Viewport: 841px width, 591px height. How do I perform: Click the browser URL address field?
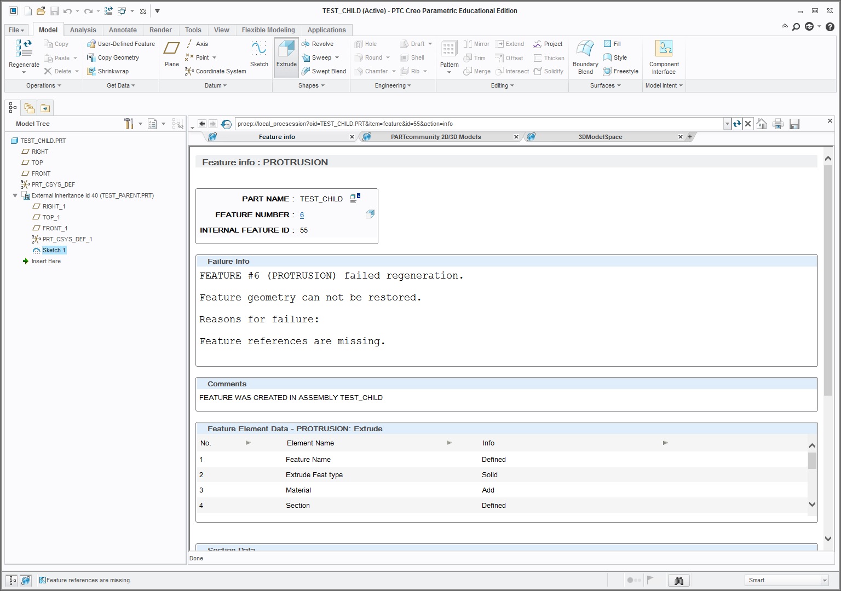pos(480,124)
